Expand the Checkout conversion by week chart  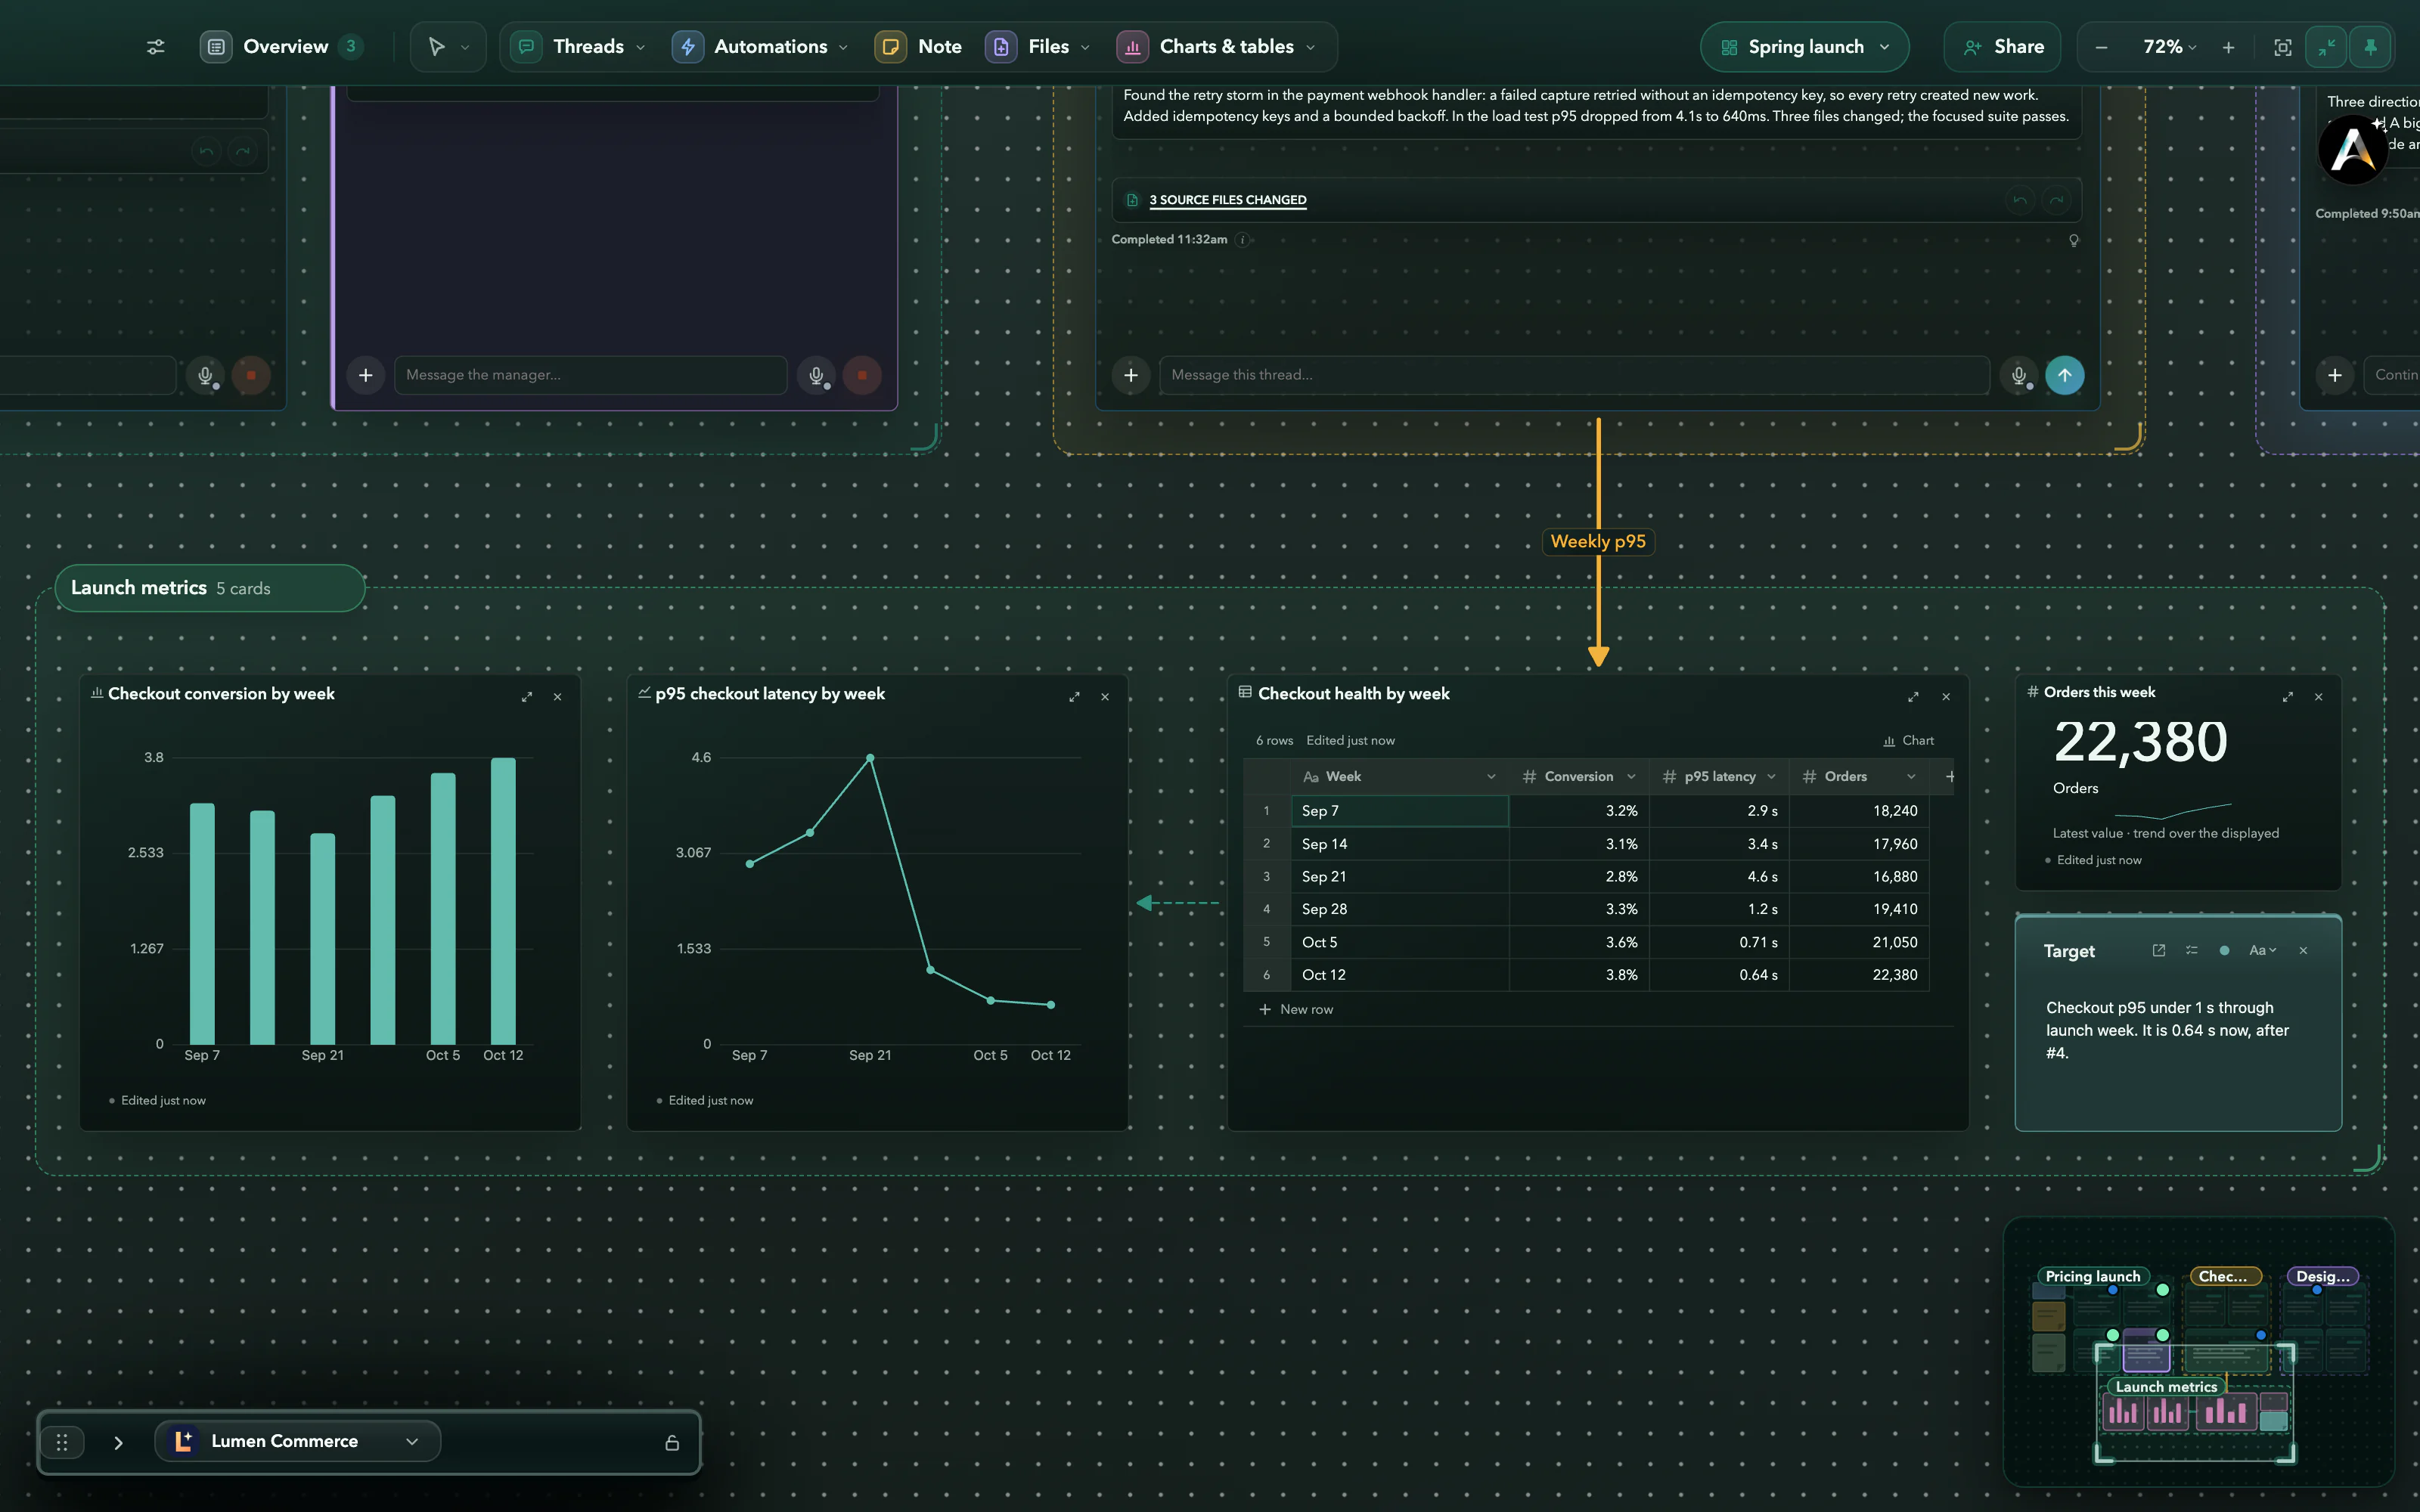pos(527,697)
